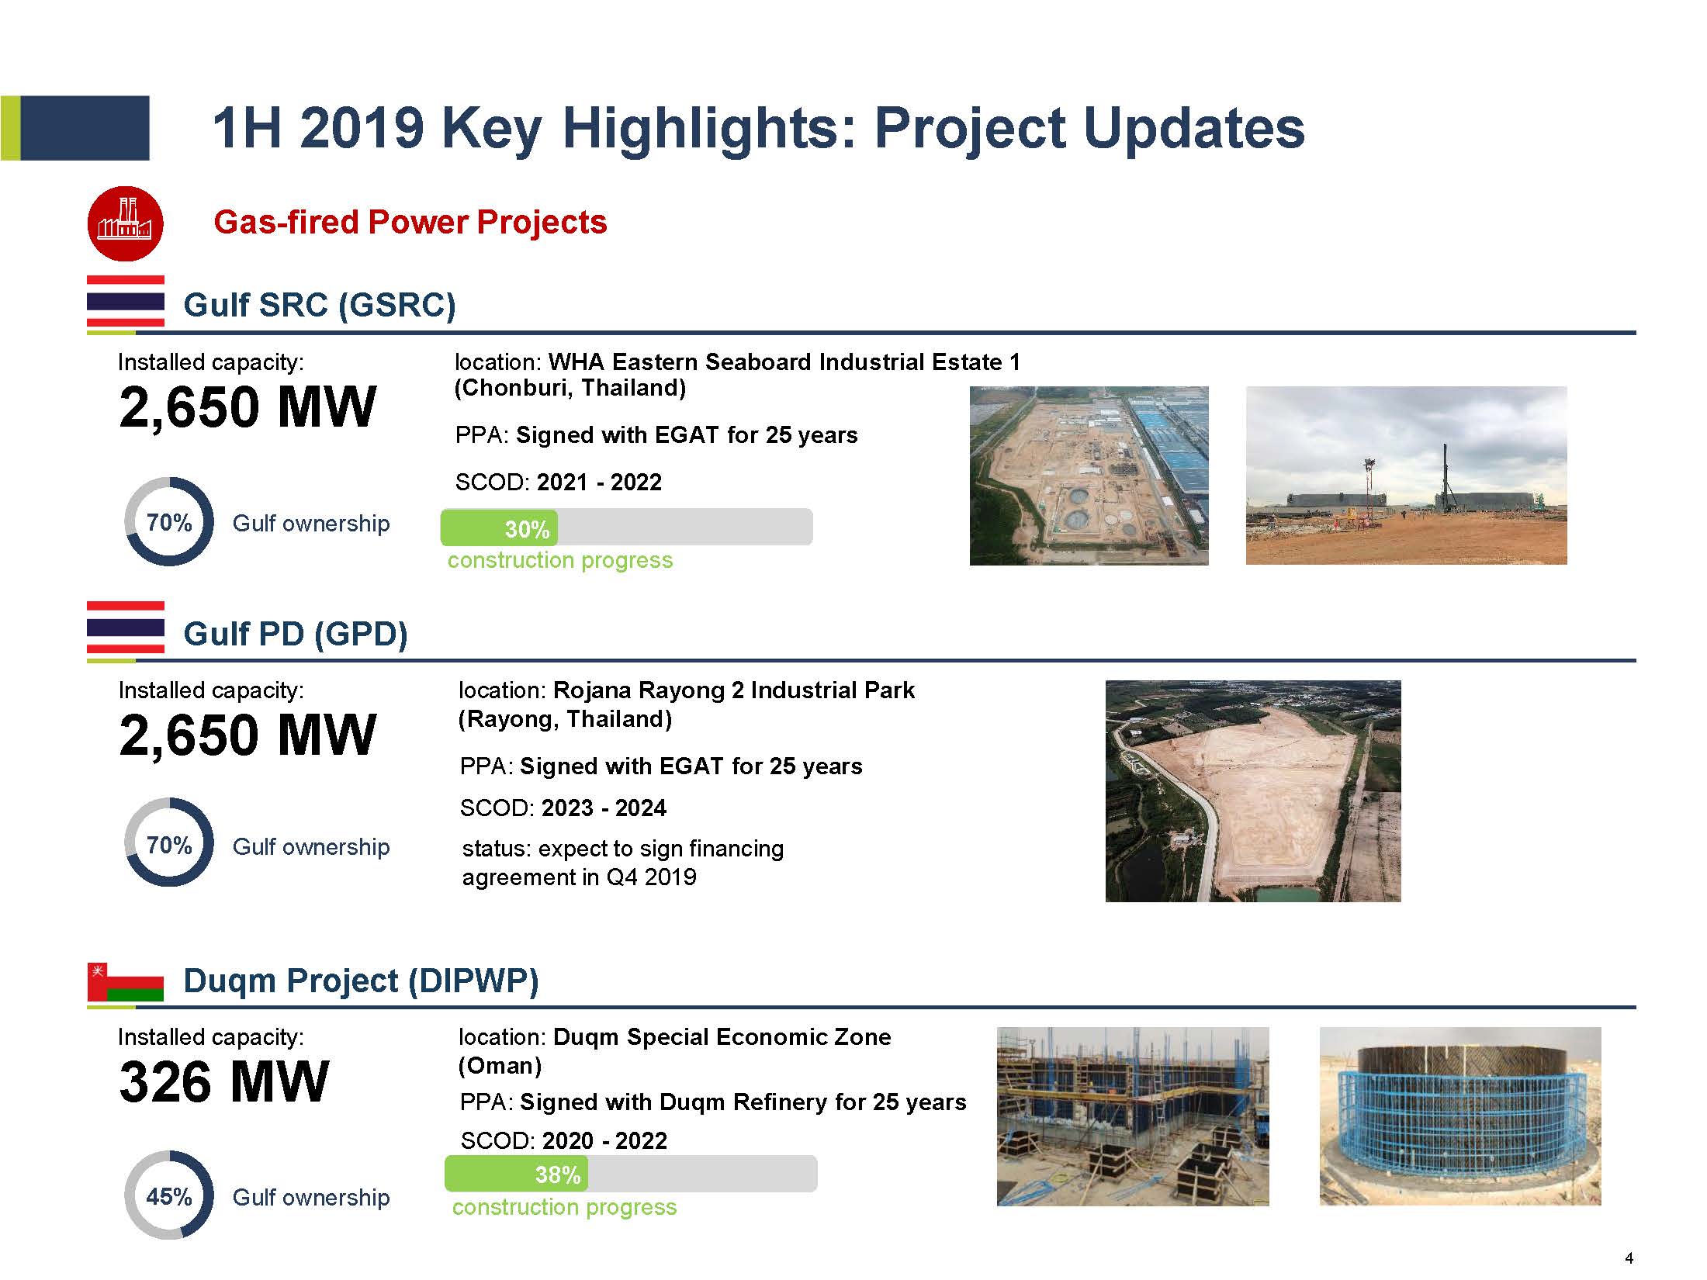Click 'Gulf ownership' label under GSRC

(x=311, y=524)
